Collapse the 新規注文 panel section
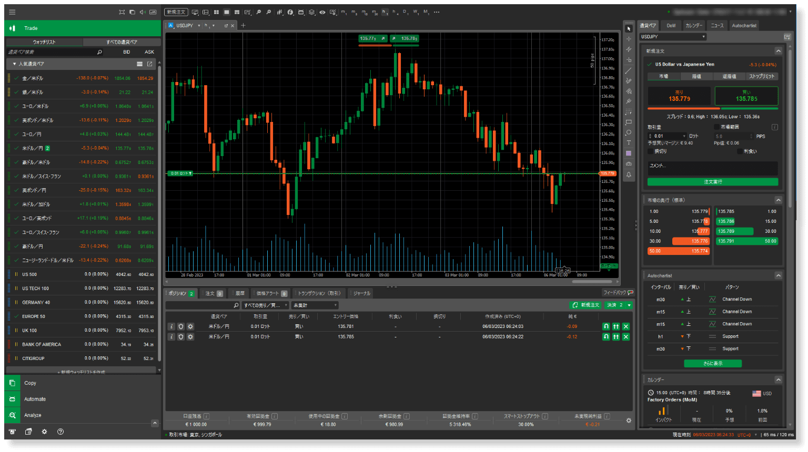Image resolution: width=808 pixels, height=452 pixels. (x=778, y=51)
